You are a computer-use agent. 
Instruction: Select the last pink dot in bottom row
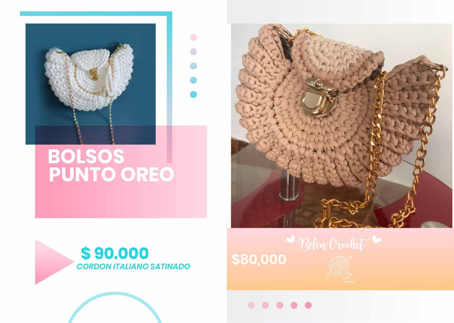click(308, 305)
